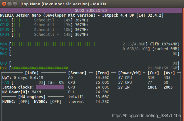Image resolution: width=184 pixels, height=121 pixels.
Task: Click the thermal sensor 24.25C value
Action: point(102,102)
